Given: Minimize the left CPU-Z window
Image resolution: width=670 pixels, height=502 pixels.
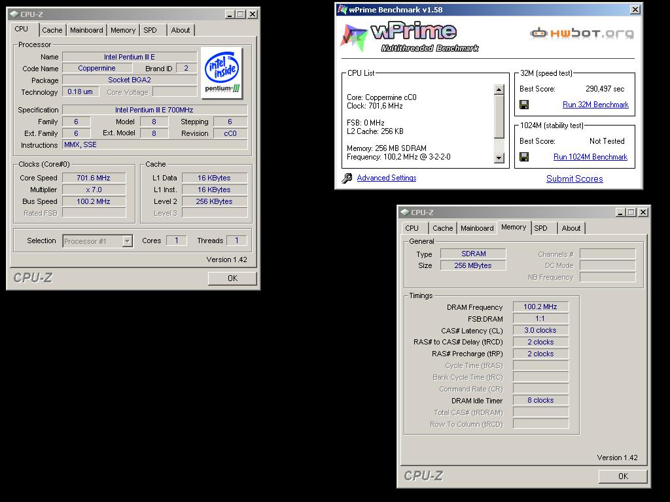Looking at the screenshot, I should (230, 14).
